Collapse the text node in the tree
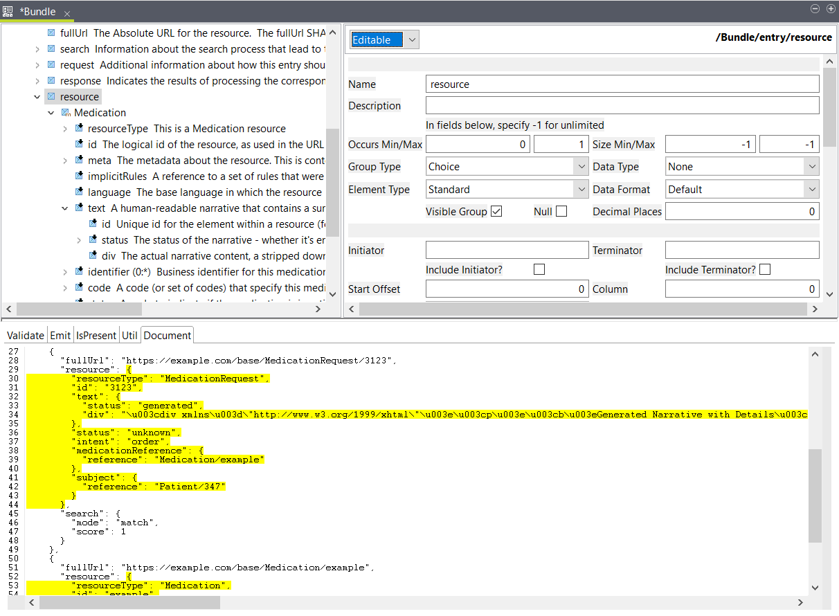Screen dimensions: 839x616 coord(65,208)
